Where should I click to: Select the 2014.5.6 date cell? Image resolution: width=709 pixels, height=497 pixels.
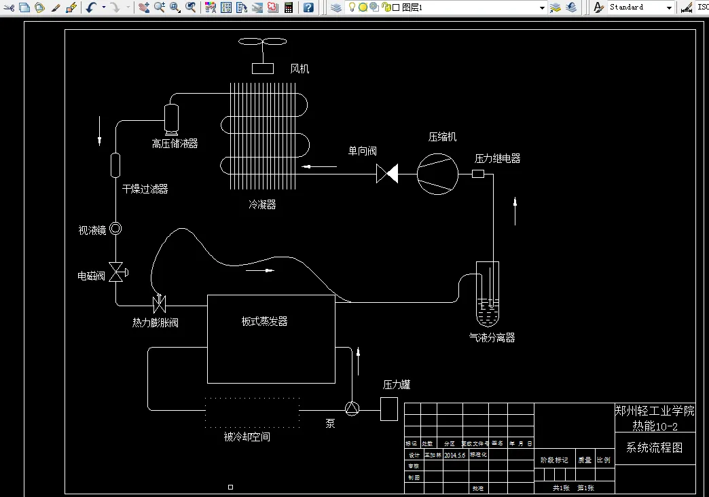(x=454, y=456)
